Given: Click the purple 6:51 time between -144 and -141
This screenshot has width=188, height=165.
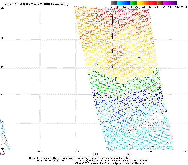Looking at the screenshot, I should (x=95, y=154).
